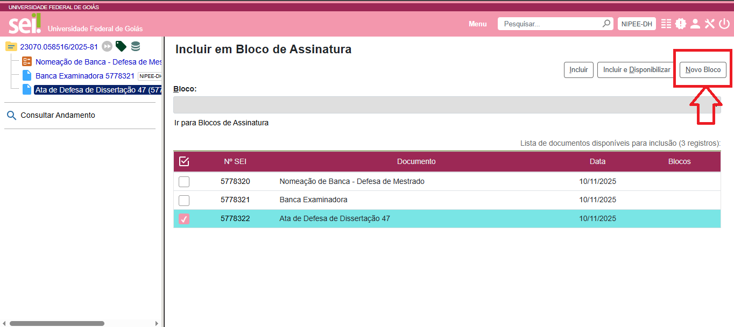Check the checkbox for document 5778320
This screenshot has height=327, width=734.
pos(183,181)
